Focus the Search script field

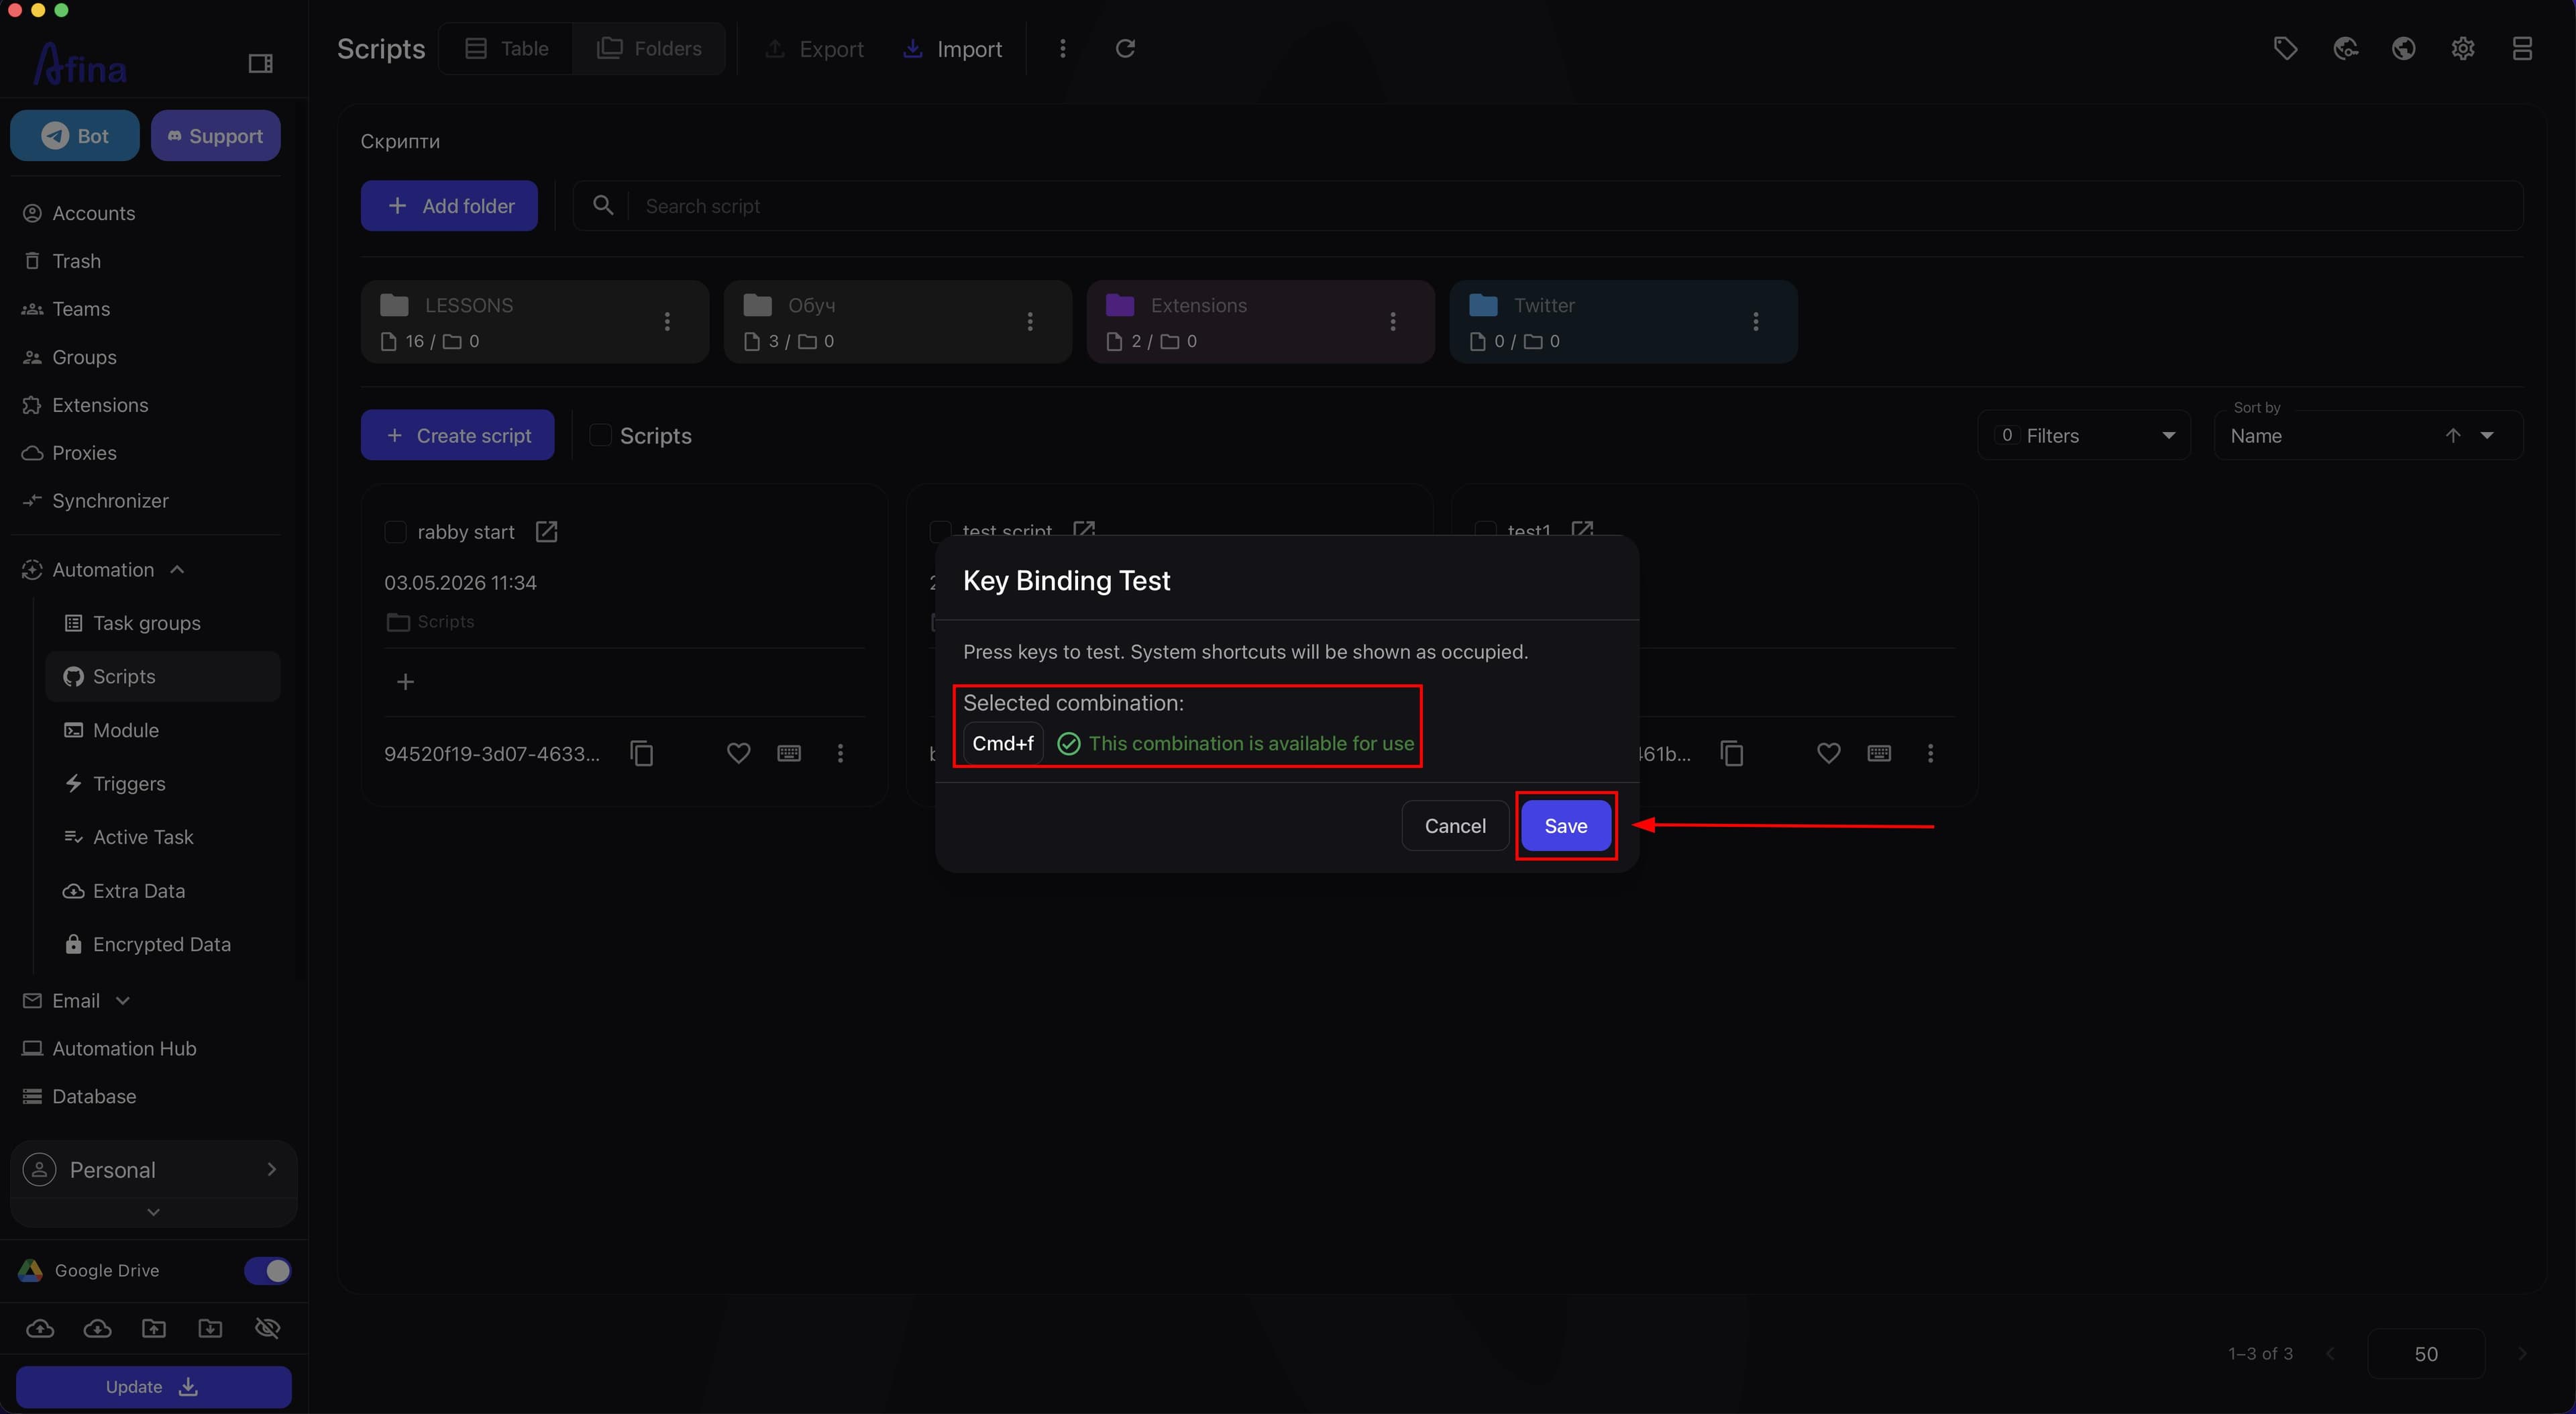pyautogui.click(x=1548, y=205)
